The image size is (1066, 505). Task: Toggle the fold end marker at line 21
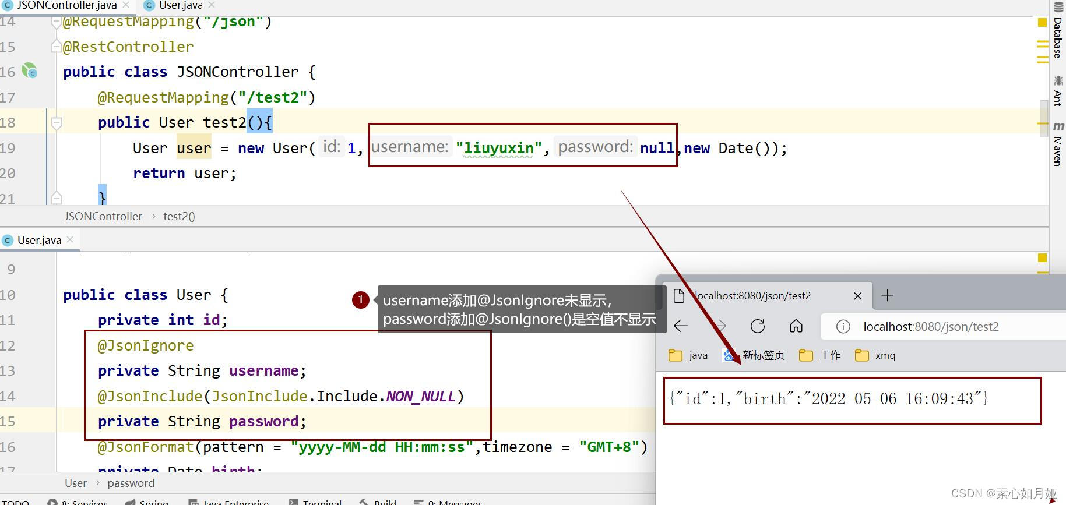tap(57, 199)
